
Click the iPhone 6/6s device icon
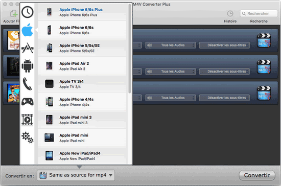point(49,30)
